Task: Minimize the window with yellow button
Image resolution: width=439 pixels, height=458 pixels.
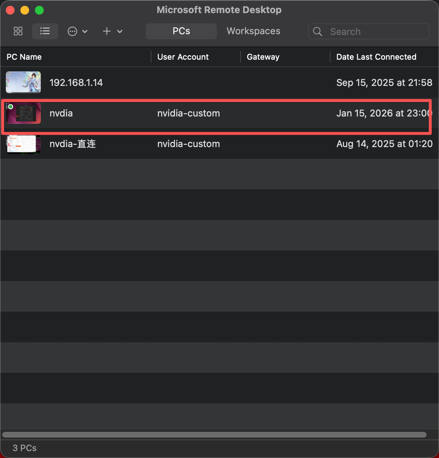Action: pyautogui.click(x=25, y=10)
